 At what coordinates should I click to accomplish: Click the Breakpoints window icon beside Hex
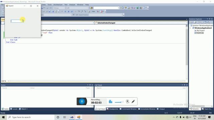[101, 11]
